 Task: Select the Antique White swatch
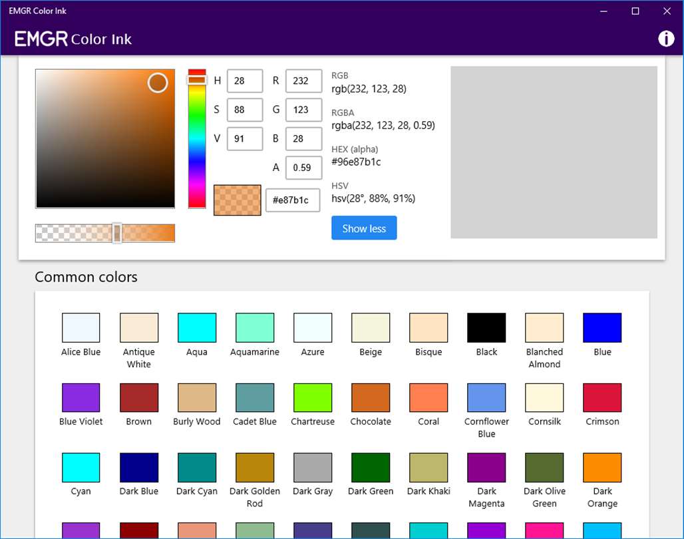coord(138,327)
